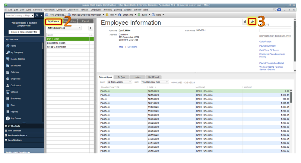Open Income Tracker shortcut
301x163 pixels.
[16, 59]
